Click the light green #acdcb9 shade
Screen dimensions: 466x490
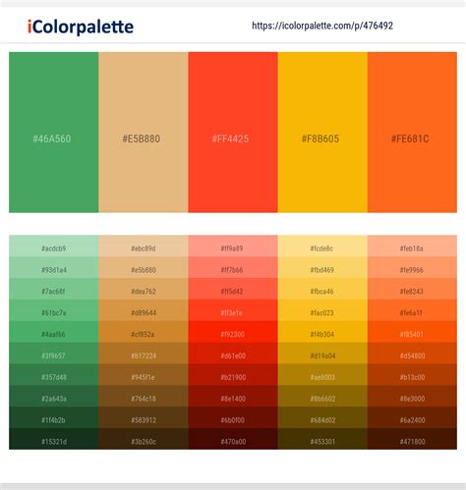pyautogui.click(x=54, y=246)
